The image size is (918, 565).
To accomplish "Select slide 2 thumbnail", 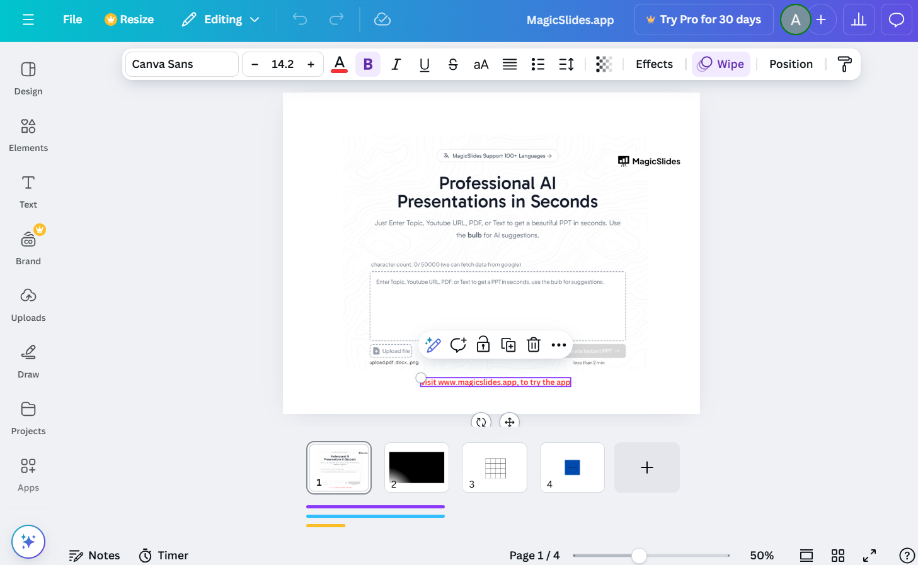I will [416, 467].
